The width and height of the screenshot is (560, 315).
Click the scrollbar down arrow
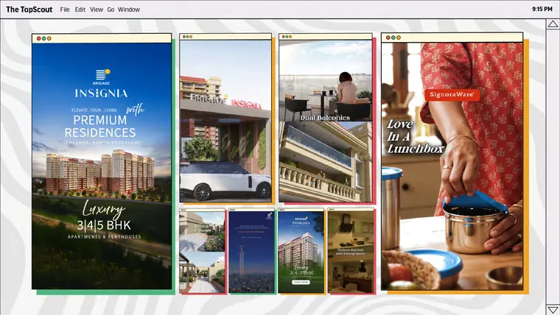point(553,310)
